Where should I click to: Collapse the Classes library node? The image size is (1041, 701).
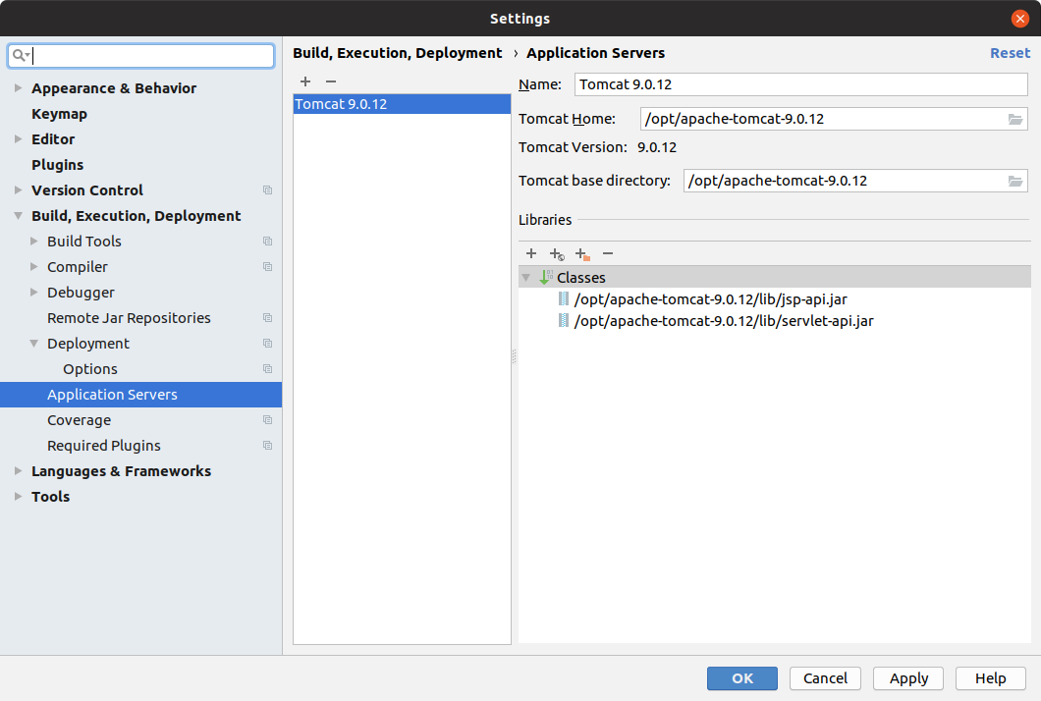point(526,277)
